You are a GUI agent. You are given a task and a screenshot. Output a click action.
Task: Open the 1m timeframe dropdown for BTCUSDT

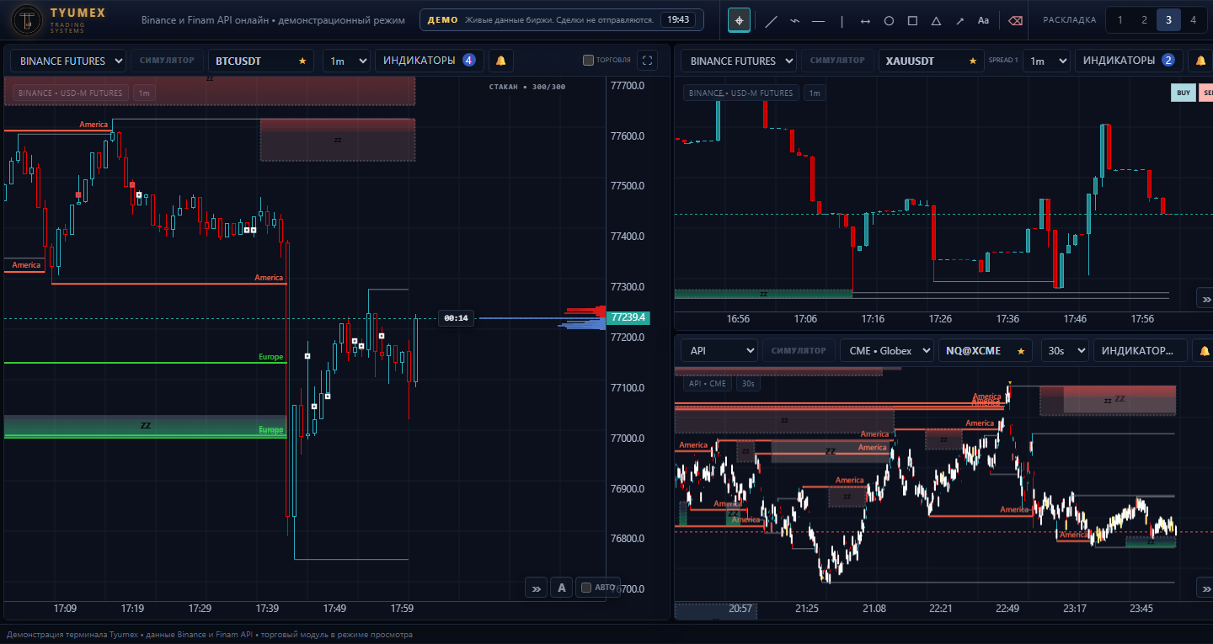coord(346,61)
